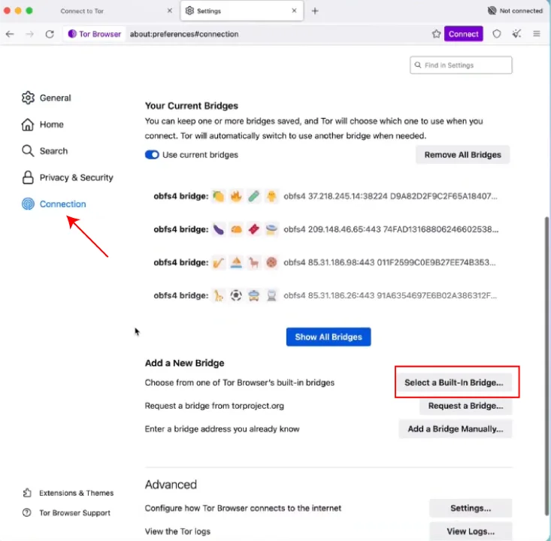Click the Tor Browser onion identity icon

(72, 34)
